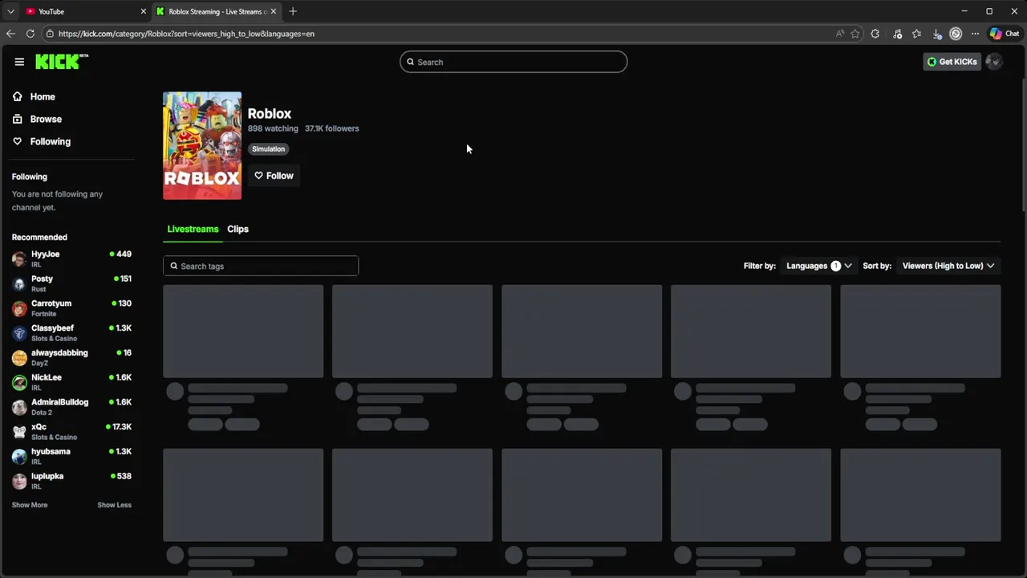Go to Following in sidebar
Image resolution: width=1027 pixels, height=578 pixels.
coord(51,141)
